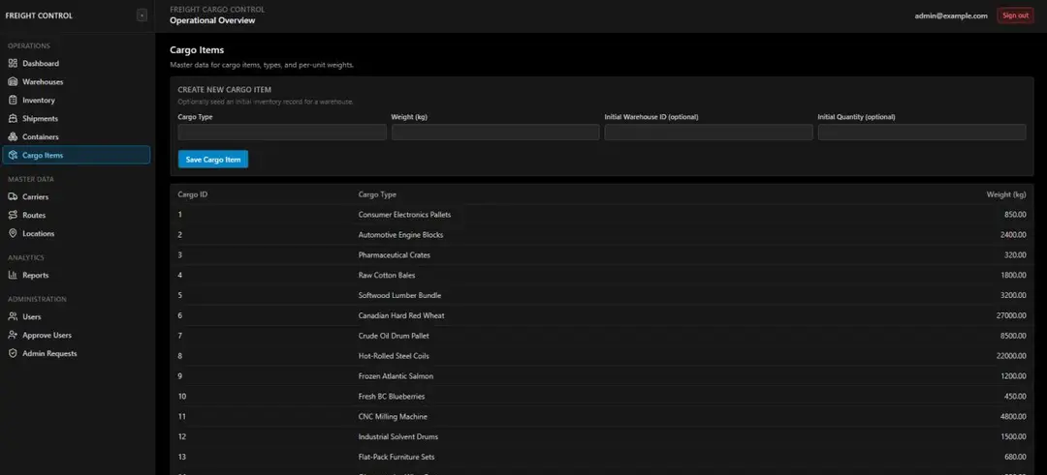Go to Cargo Items menu entry

point(77,155)
